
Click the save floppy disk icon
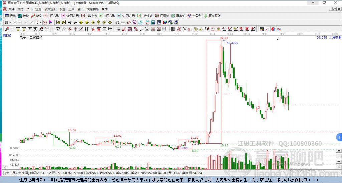(x=165, y=22)
